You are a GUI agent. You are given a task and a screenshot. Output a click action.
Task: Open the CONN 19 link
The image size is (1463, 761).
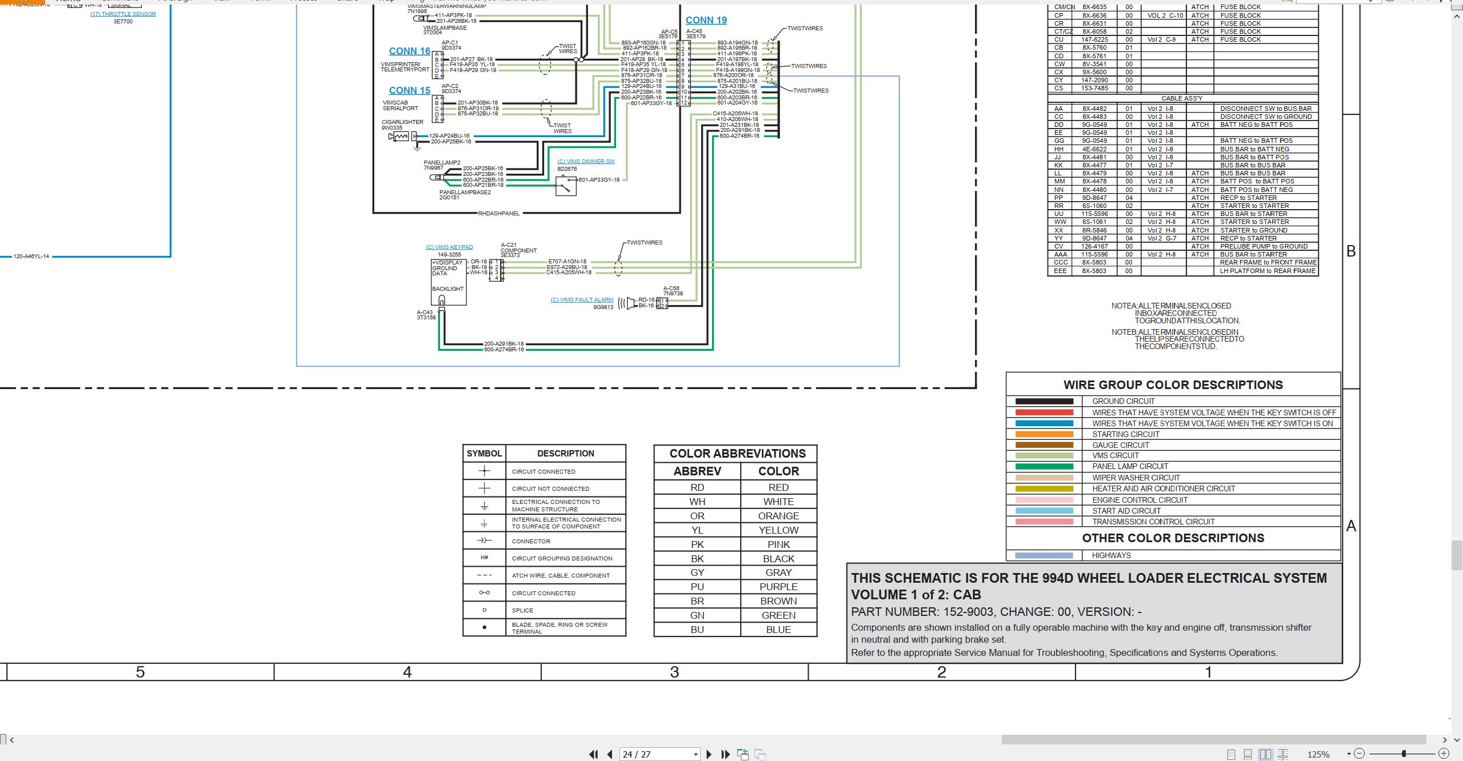(706, 20)
